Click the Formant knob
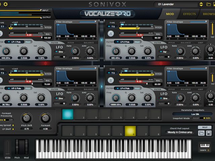The image size is (215, 161). pos(46,118)
